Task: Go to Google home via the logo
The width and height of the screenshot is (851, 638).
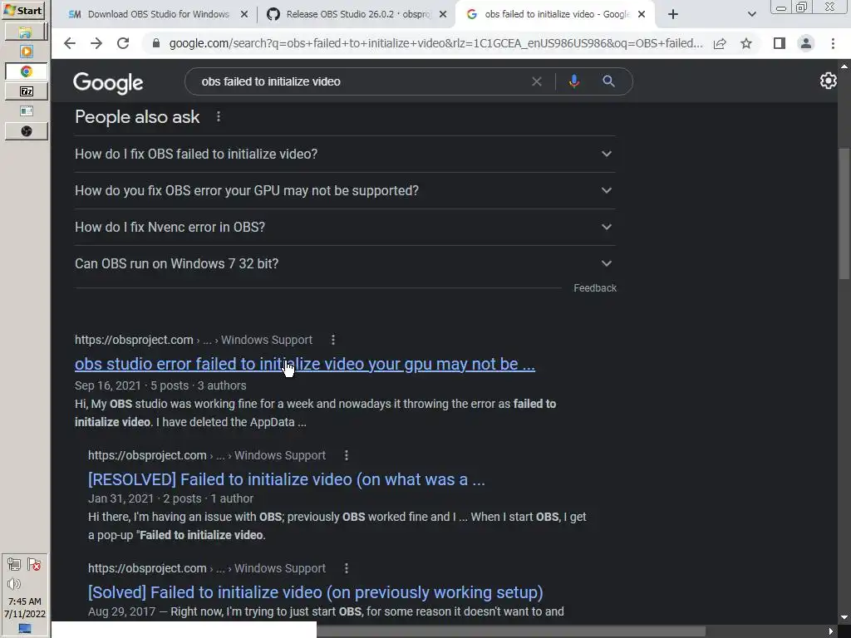Action: (x=108, y=82)
